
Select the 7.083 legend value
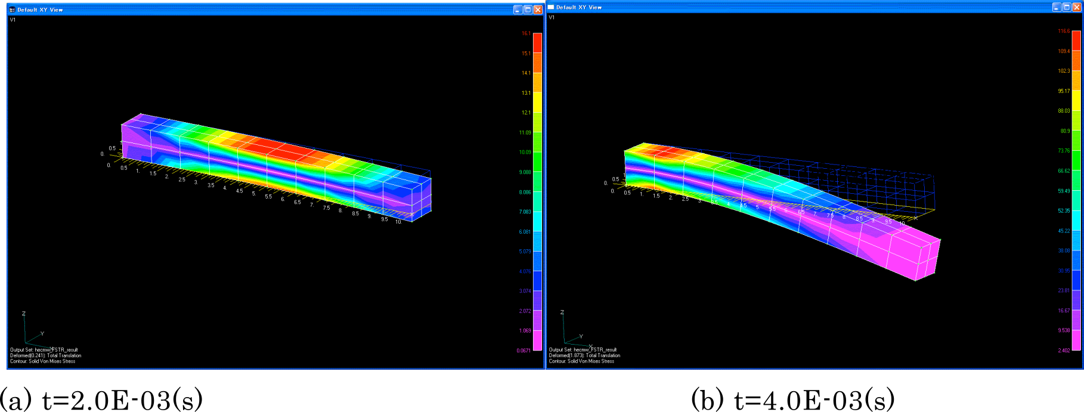(x=525, y=212)
